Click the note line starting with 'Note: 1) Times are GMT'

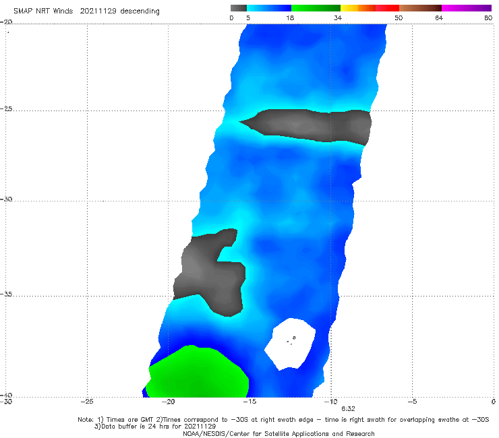(283, 420)
